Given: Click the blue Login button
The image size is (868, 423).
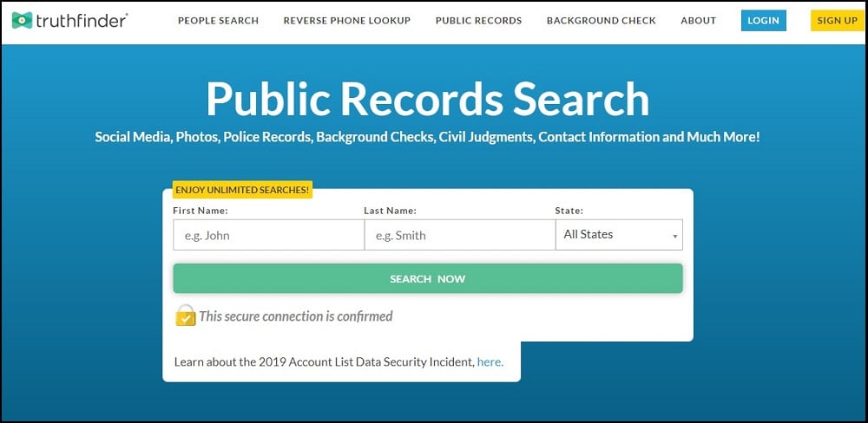Looking at the screenshot, I should click(x=763, y=21).
